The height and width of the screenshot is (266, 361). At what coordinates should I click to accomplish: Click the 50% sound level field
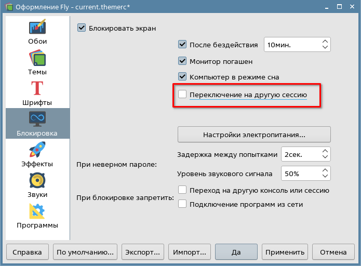pos(300,174)
